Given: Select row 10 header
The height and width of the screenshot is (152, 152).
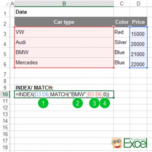Looking at the screenshot, I should tap(5, 94).
